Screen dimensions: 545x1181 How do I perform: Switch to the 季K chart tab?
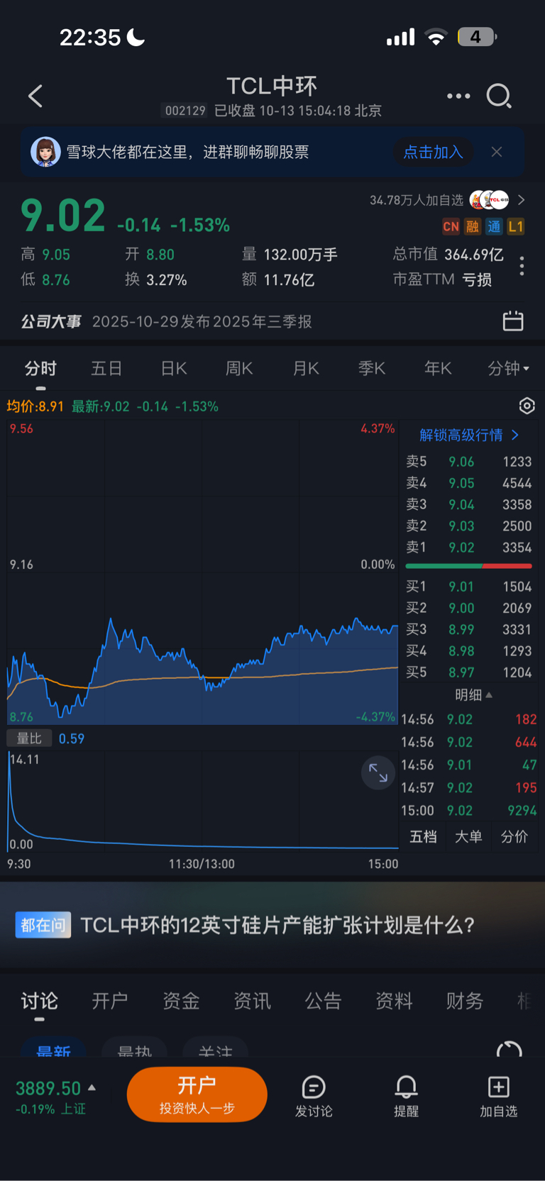372,368
